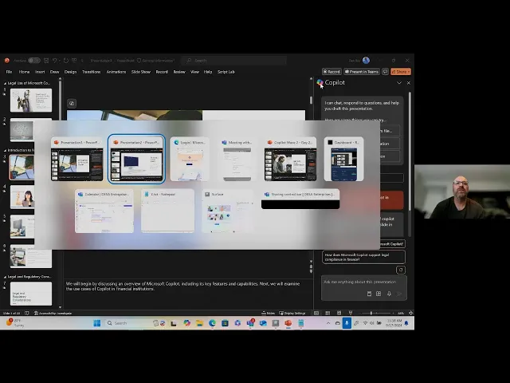Click the microphone icon in Copilot input
This screenshot has height=383, width=510.
point(389,294)
